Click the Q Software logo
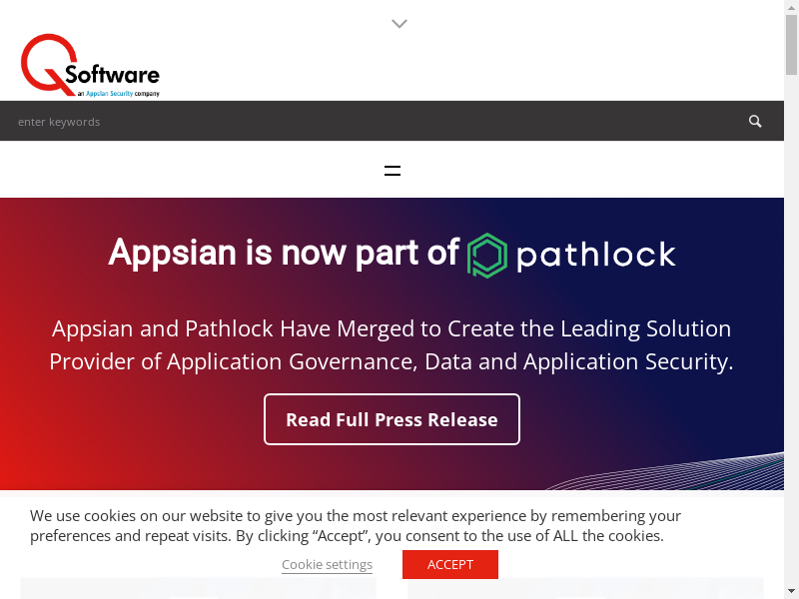The height and width of the screenshot is (599, 799). [x=89, y=66]
